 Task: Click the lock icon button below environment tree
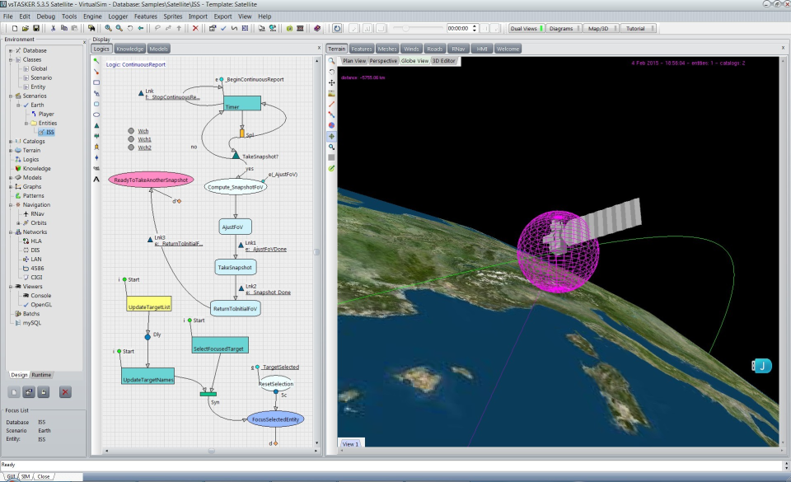point(44,392)
